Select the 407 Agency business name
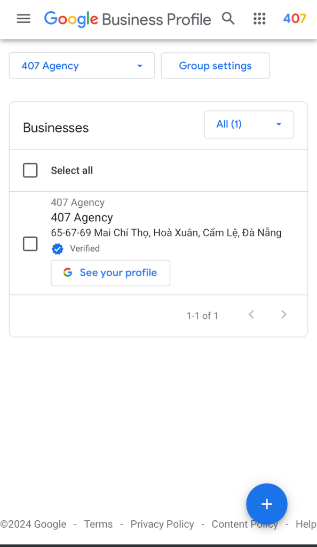The height and width of the screenshot is (547, 317). coord(82,217)
